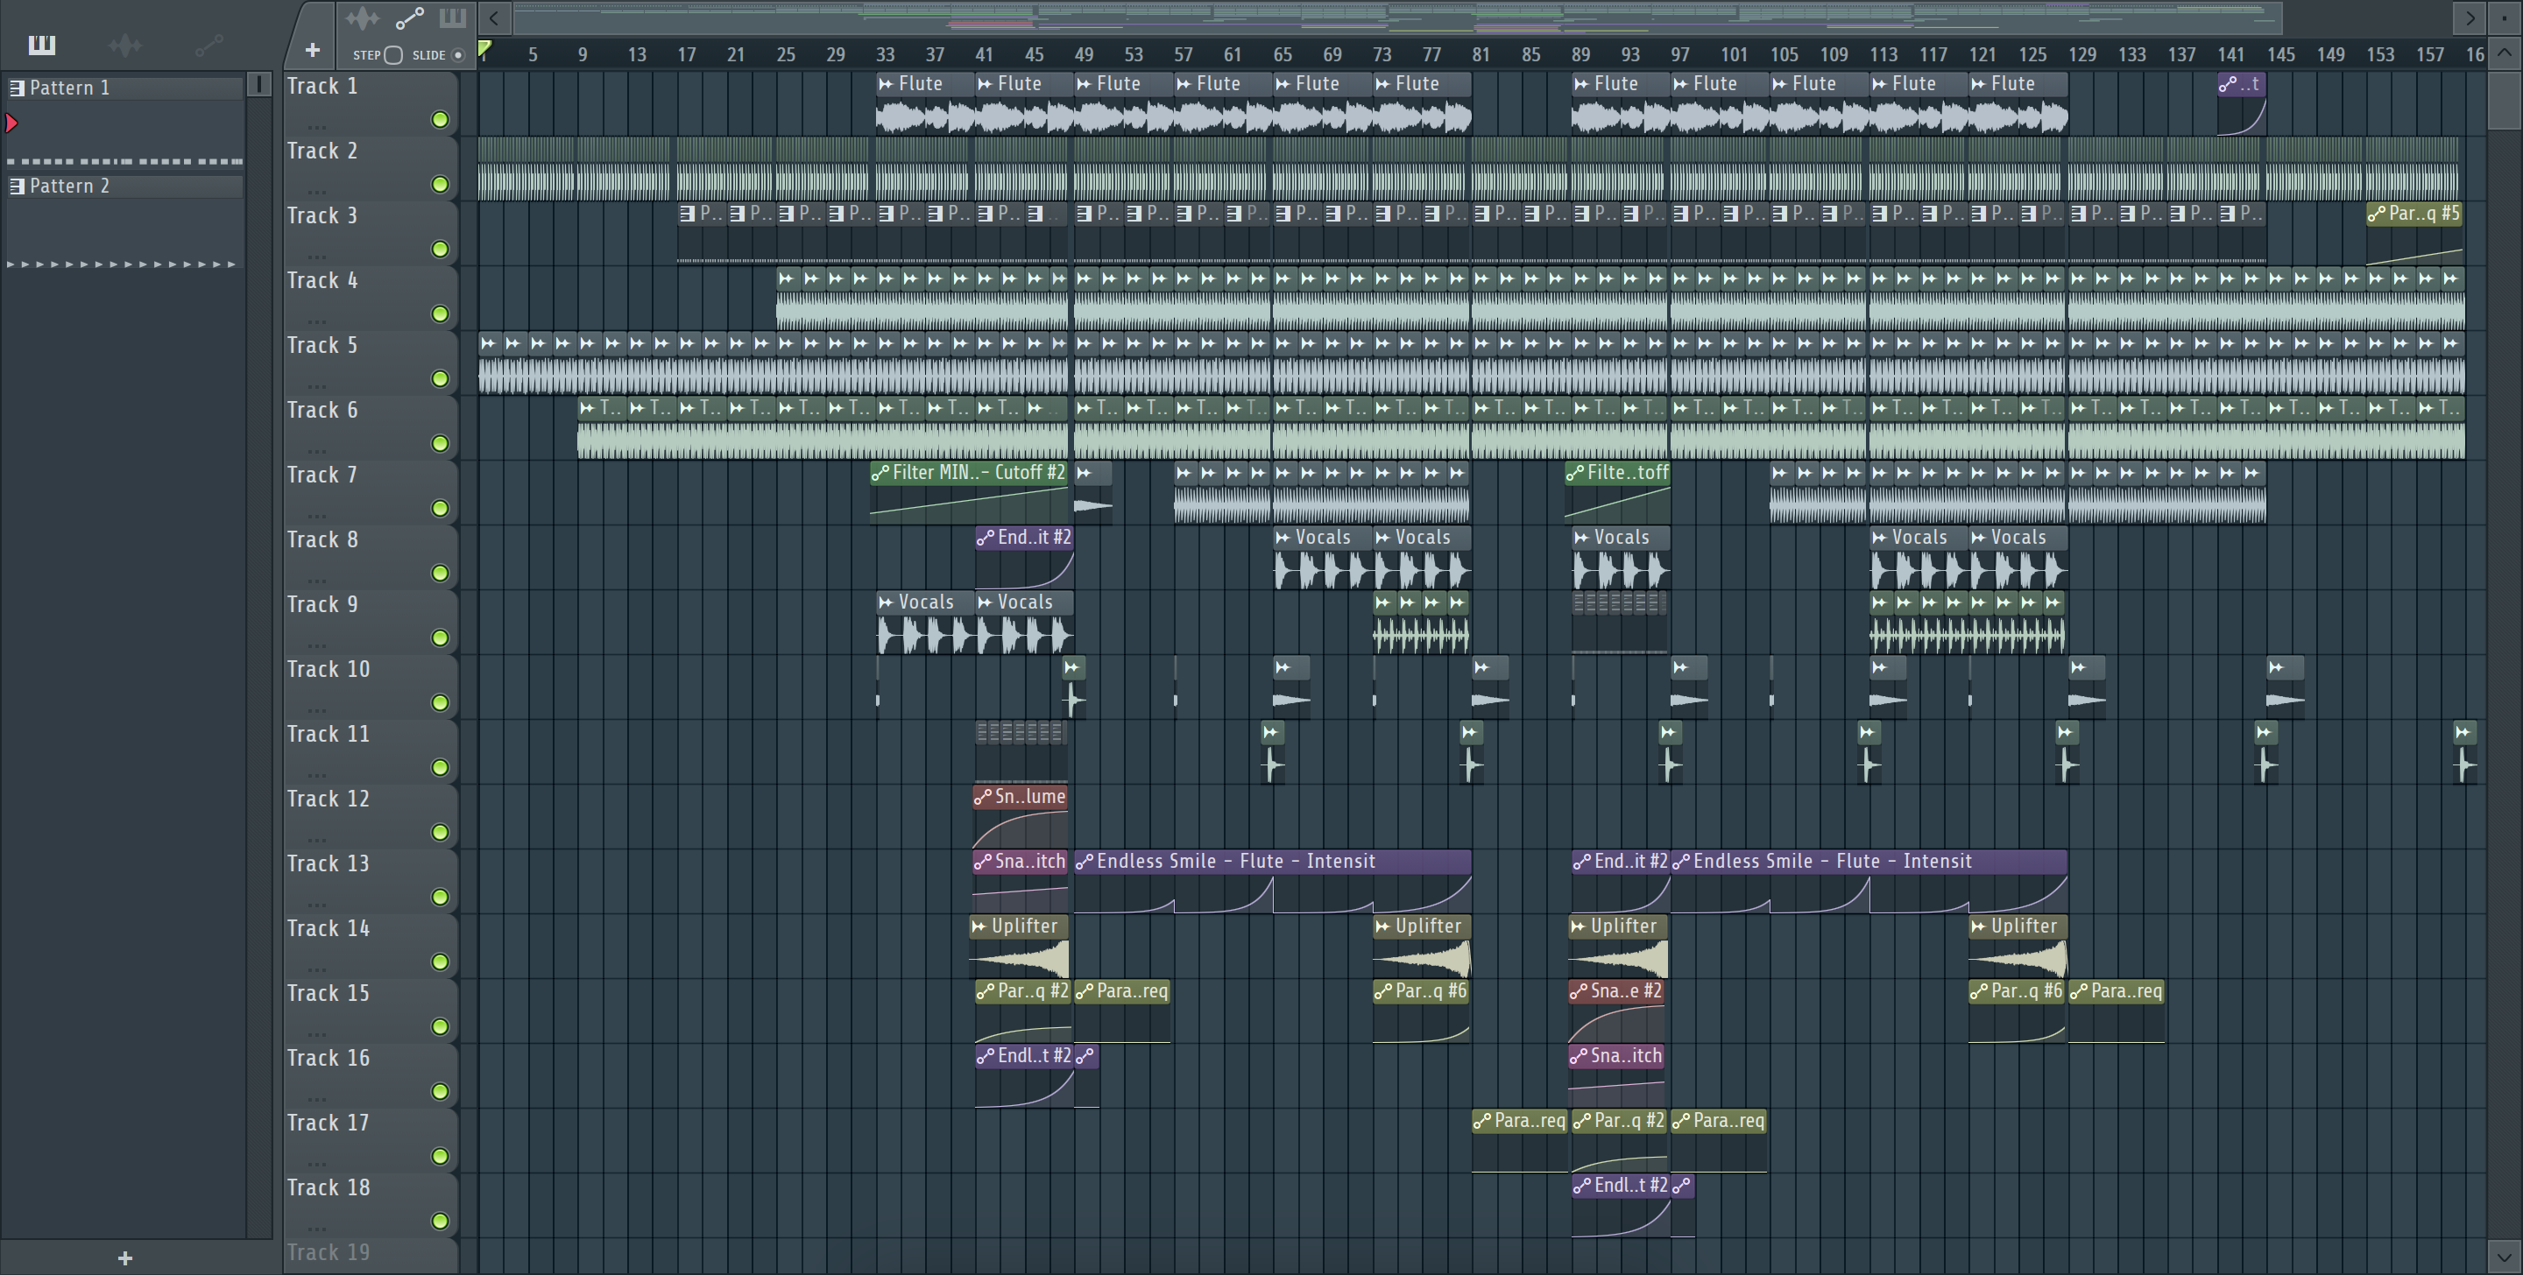Screen dimensions: 2523x1275
Task: Show automation clips in the picker panel
Action: coord(208,44)
